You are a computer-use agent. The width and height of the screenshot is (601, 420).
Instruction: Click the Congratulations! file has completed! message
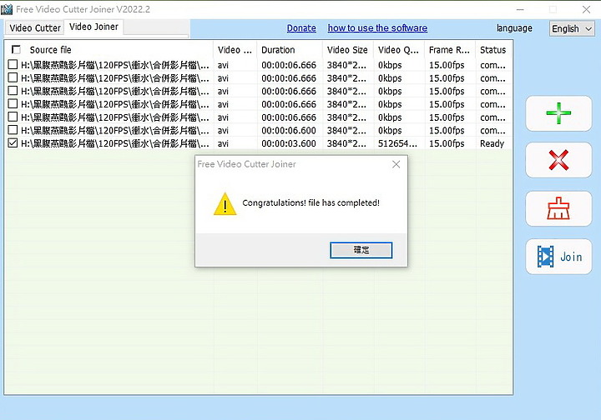click(311, 202)
